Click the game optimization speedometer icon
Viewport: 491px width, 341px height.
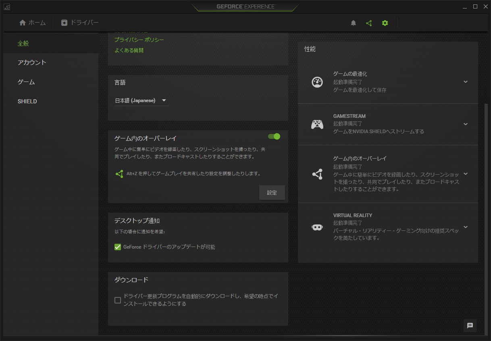[317, 82]
